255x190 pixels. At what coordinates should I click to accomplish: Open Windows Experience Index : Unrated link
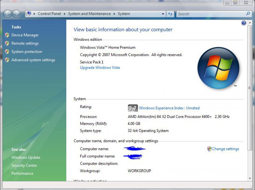click(x=169, y=108)
